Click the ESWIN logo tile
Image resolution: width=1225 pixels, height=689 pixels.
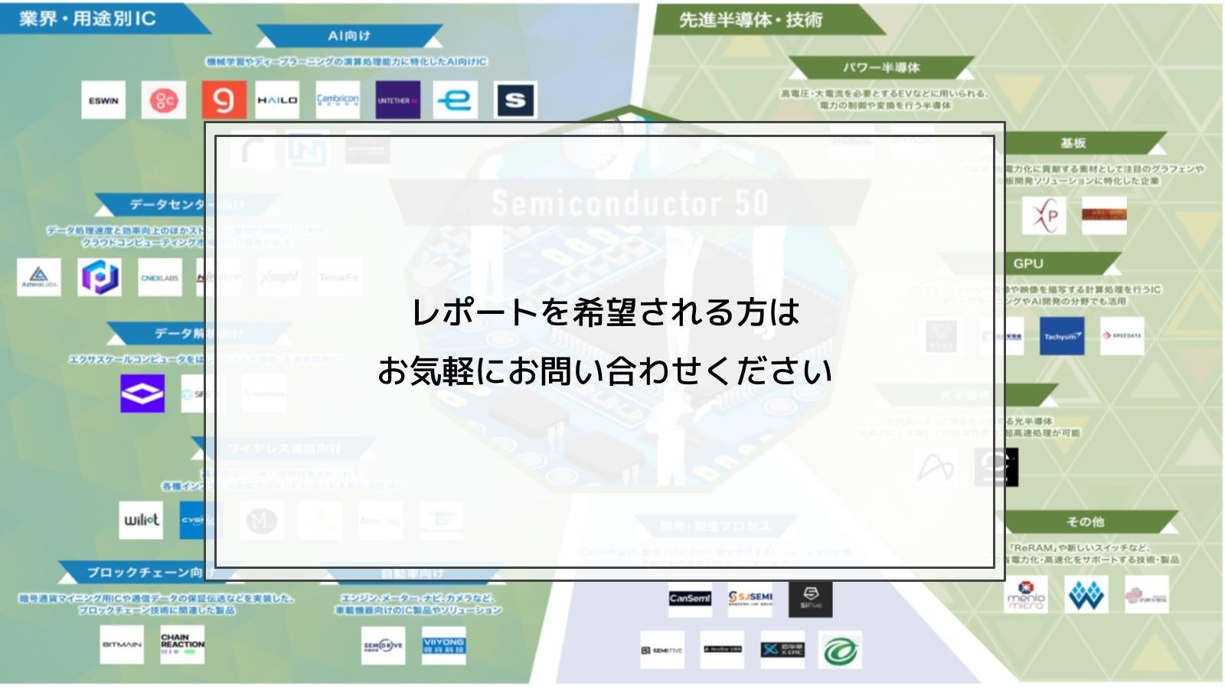coord(103,100)
